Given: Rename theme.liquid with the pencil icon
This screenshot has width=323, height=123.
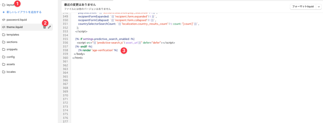Looking at the screenshot, I should click(x=49, y=27).
